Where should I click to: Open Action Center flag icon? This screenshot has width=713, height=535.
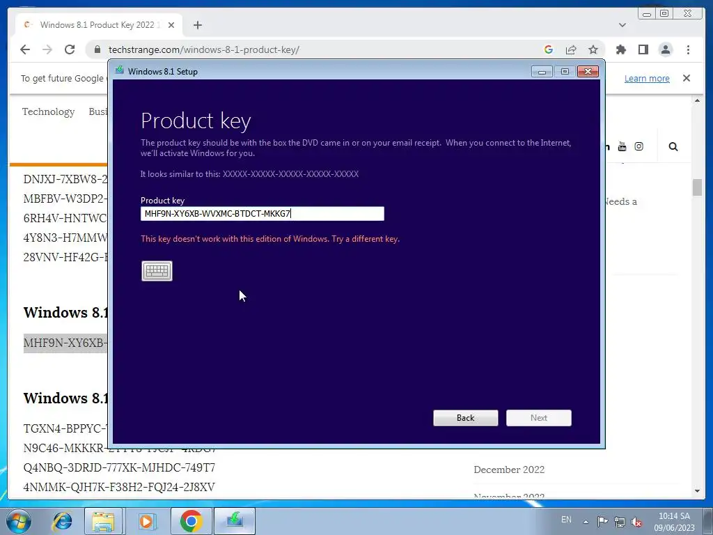[x=602, y=521]
